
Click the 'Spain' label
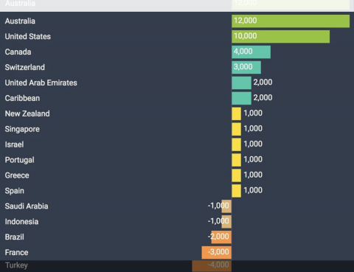pyautogui.click(x=15, y=191)
